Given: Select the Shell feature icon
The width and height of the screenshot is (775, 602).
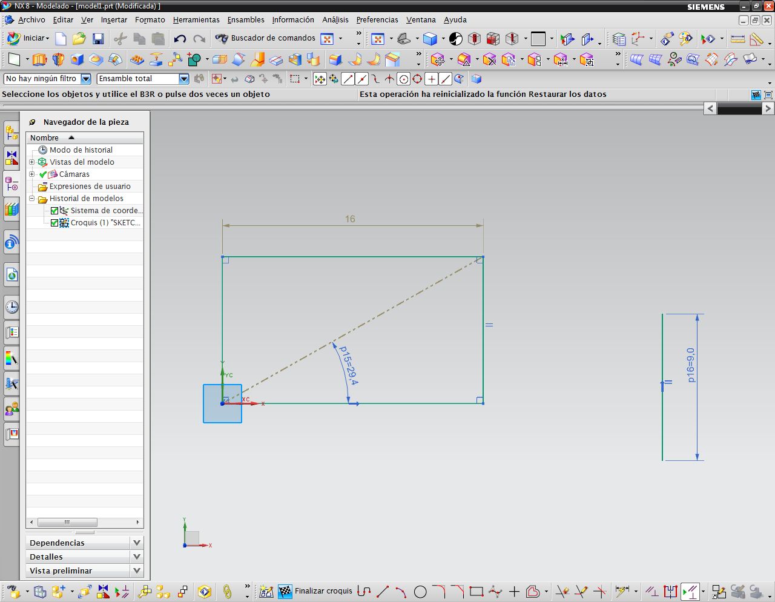Looking at the screenshot, I should [295, 59].
